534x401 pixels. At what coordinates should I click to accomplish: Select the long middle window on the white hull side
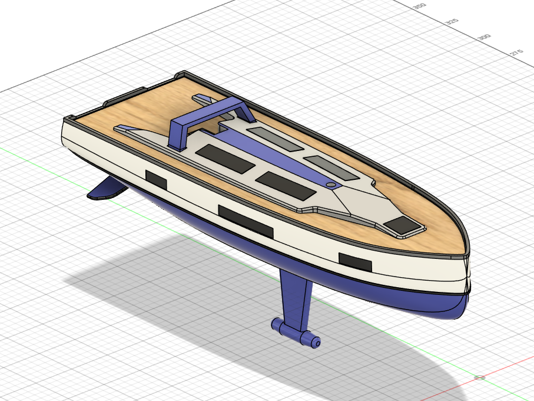[x=246, y=221]
